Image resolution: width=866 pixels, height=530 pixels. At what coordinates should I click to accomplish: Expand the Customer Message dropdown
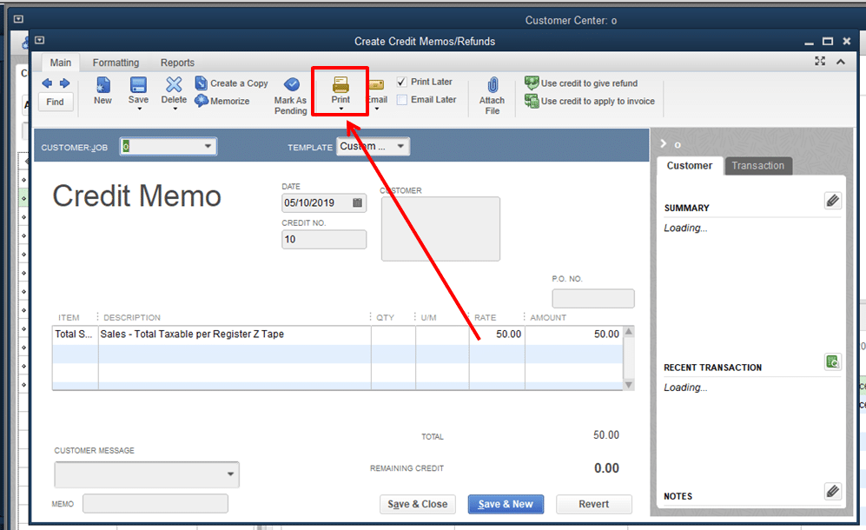pos(228,474)
